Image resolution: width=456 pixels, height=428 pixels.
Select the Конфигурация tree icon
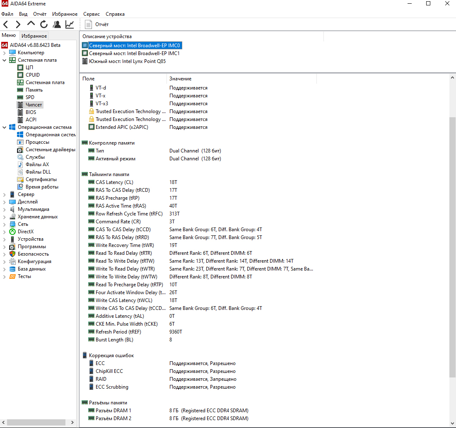click(x=12, y=261)
